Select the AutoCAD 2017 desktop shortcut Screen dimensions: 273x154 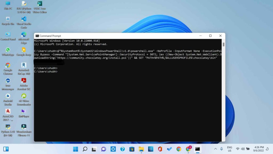pyautogui.click(x=8, y=115)
